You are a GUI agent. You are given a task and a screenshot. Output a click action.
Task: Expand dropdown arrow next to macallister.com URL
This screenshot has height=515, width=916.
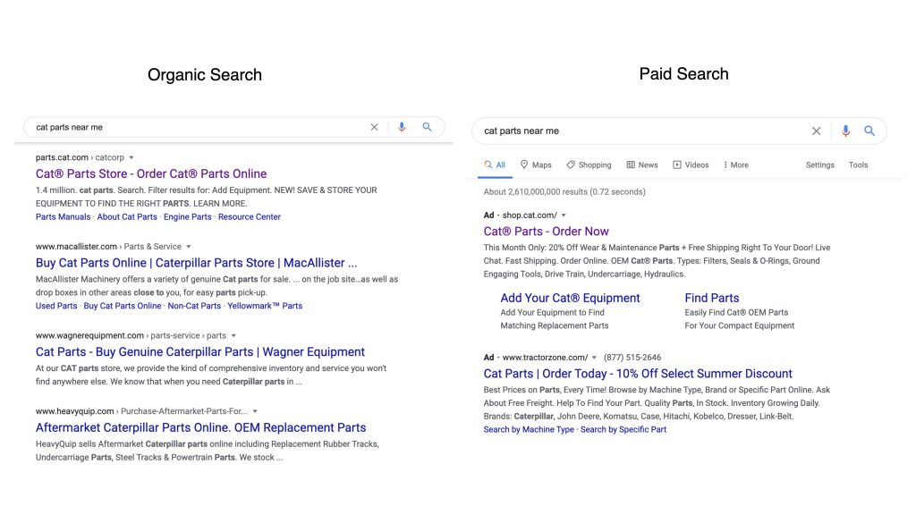tap(189, 247)
